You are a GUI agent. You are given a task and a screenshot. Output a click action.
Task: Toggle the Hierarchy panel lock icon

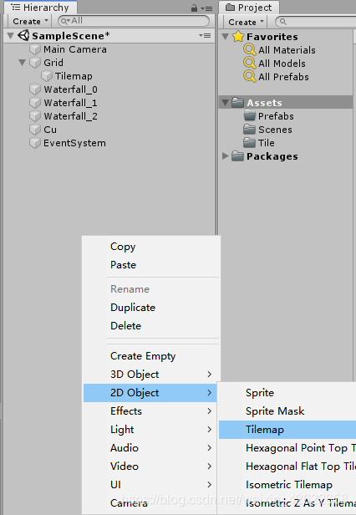tap(194, 8)
